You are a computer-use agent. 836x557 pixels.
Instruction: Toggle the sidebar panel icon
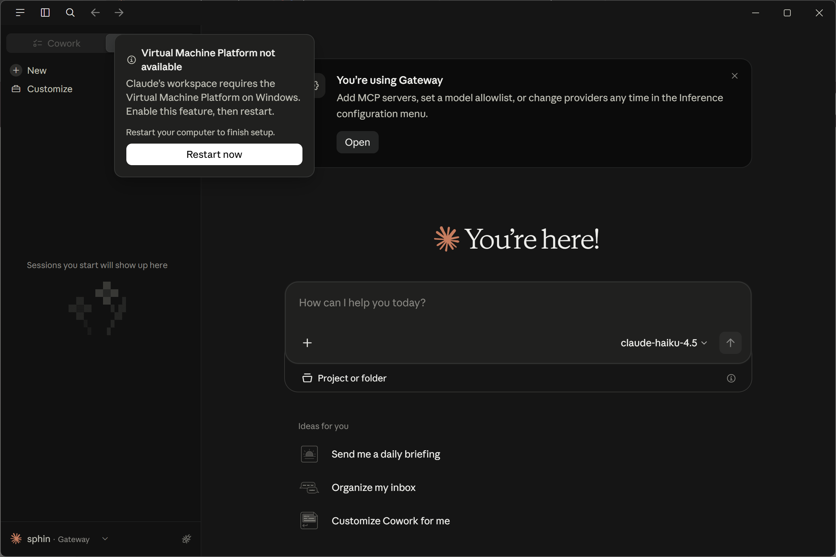tap(45, 13)
